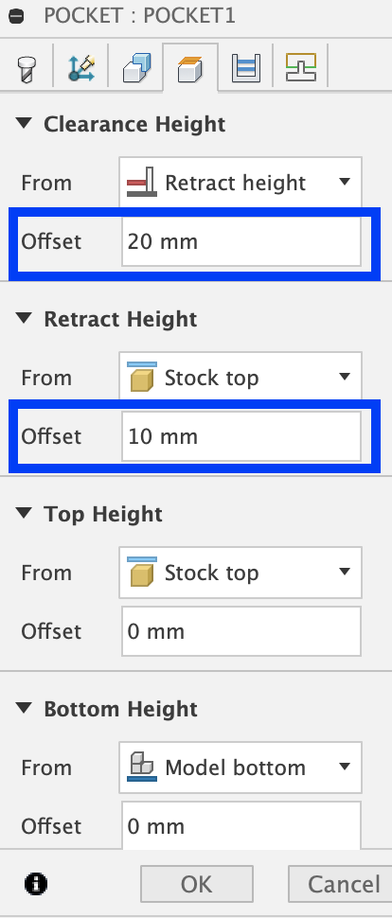Open the coordinate system tab icon
This screenshot has width=392, height=918.
tap(81, 68)
